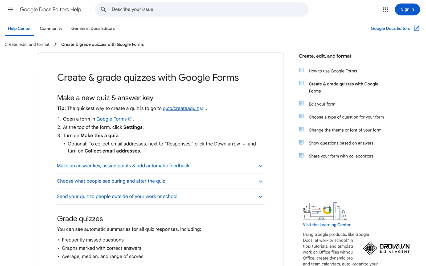The width and height of the screenshot is (426, 266).
Task: Open Share your form with collaborators article
Action: pos(341,156)
